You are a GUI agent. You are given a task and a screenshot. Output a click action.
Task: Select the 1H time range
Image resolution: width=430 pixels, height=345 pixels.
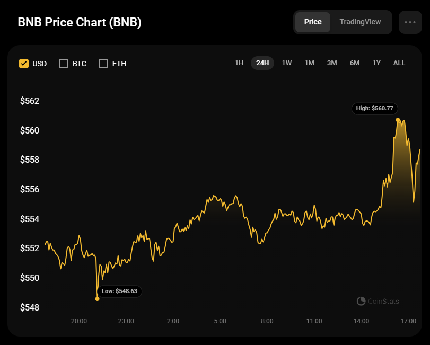[239, 63]
